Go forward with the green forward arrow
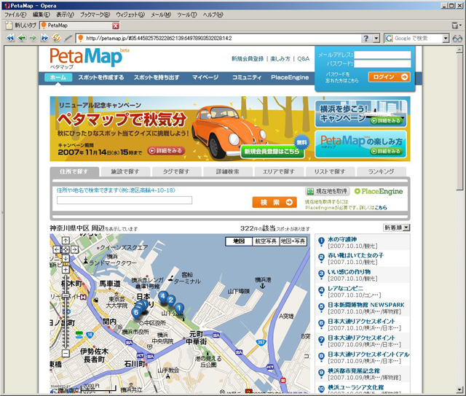 33,38
